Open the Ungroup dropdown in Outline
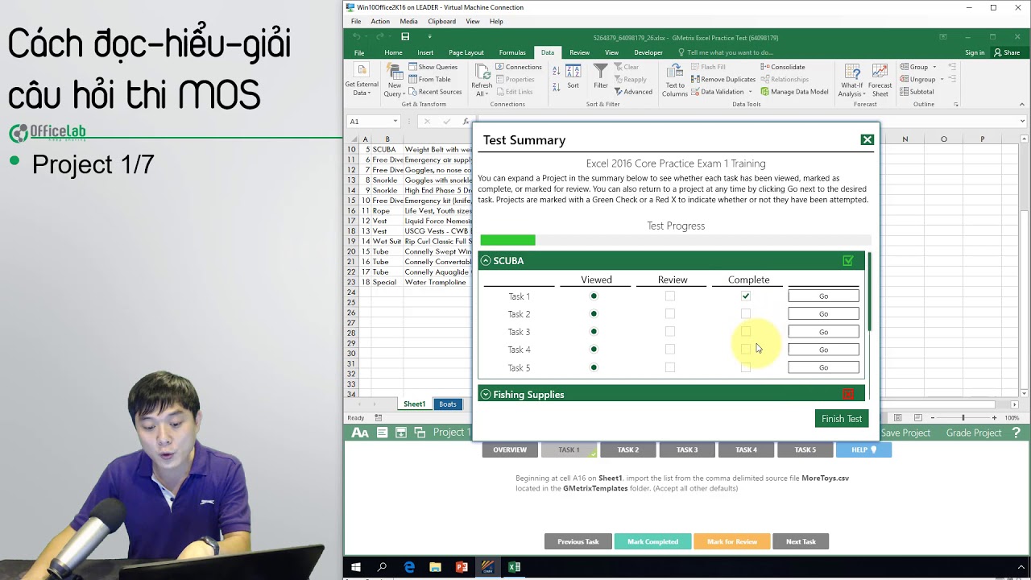This screenshot has height=580, width=1031. point(941,79)
